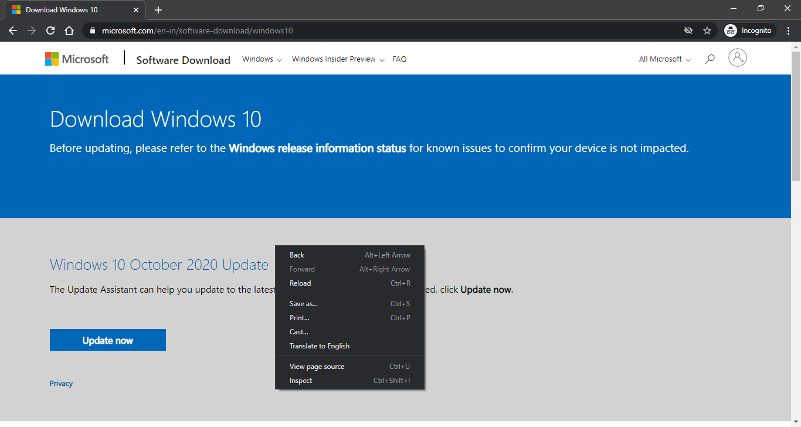The height and width of the screenshot is (427, 801).
Task: Select Cast... in the context menu
Action: click(x=349, y=332)
